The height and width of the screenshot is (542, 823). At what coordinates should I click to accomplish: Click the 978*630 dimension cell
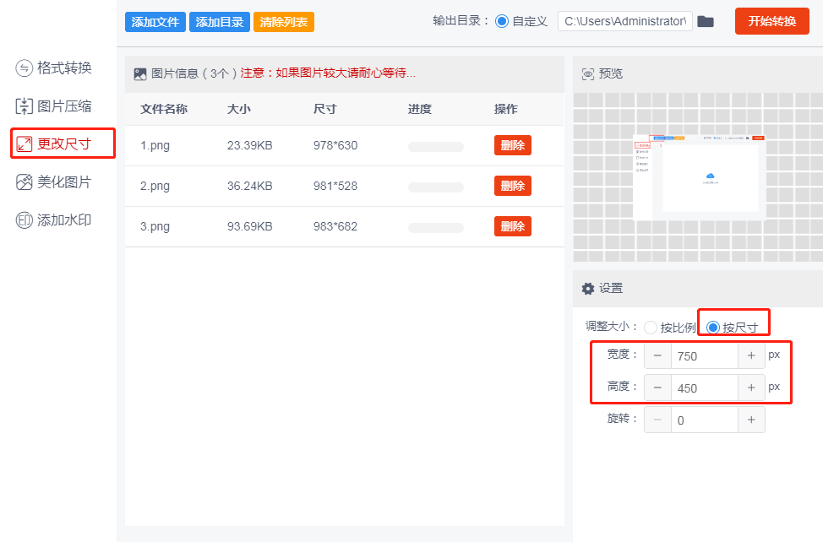click(335, 145)
